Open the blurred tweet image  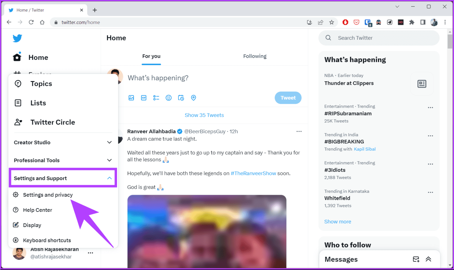tap(207, 231)
